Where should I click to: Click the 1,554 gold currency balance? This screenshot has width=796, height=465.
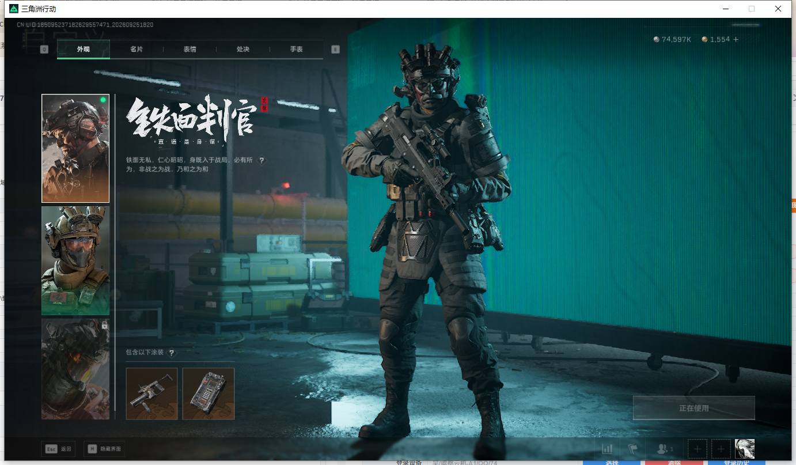coord(716,39)
